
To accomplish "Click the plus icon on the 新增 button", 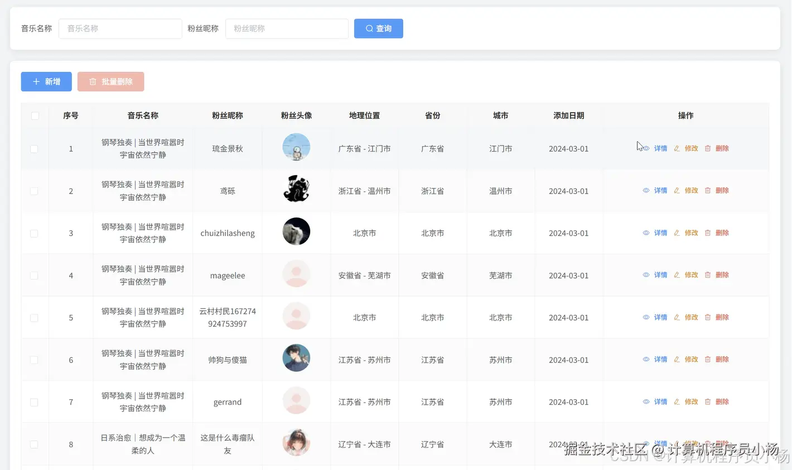I will pos(36,81).
